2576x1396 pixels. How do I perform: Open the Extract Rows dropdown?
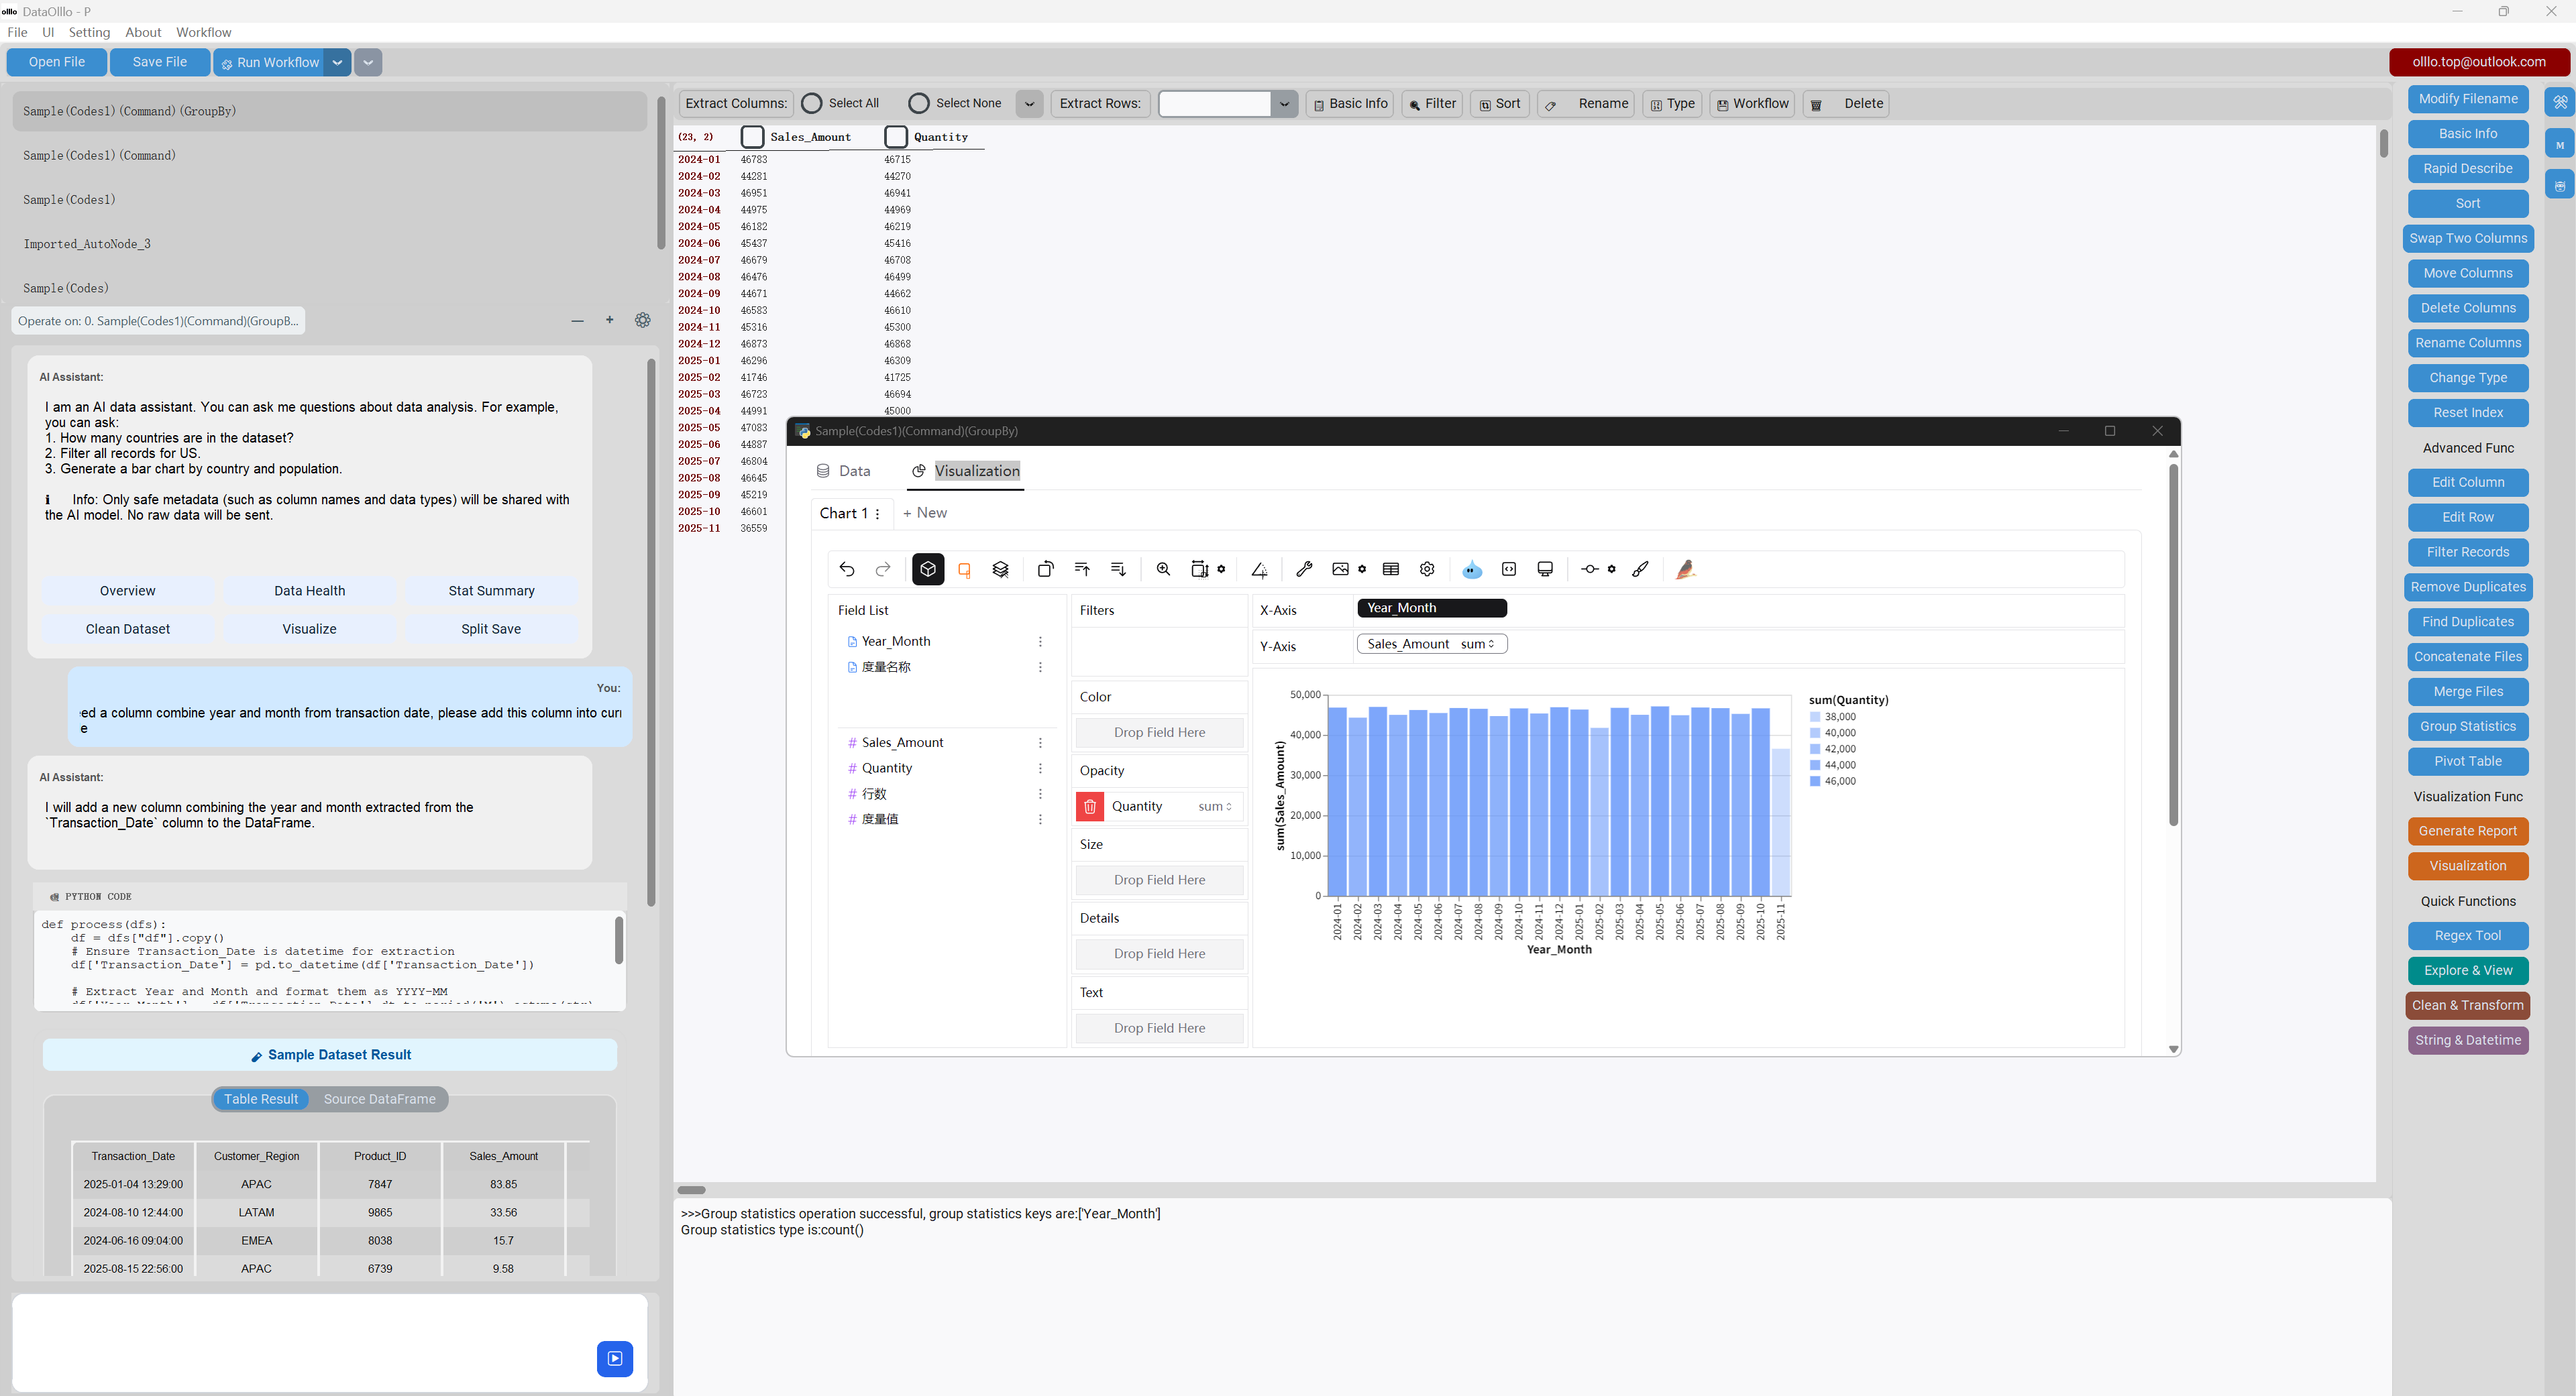[x=1284, y=103]
